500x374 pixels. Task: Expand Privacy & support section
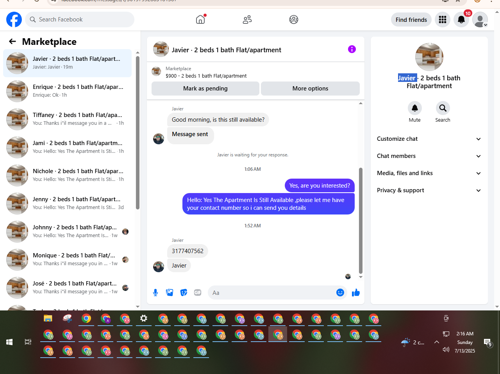click(429, 190)
